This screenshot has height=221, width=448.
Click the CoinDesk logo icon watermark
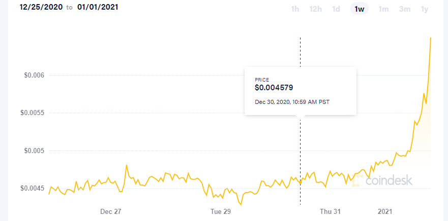[357, 181]
